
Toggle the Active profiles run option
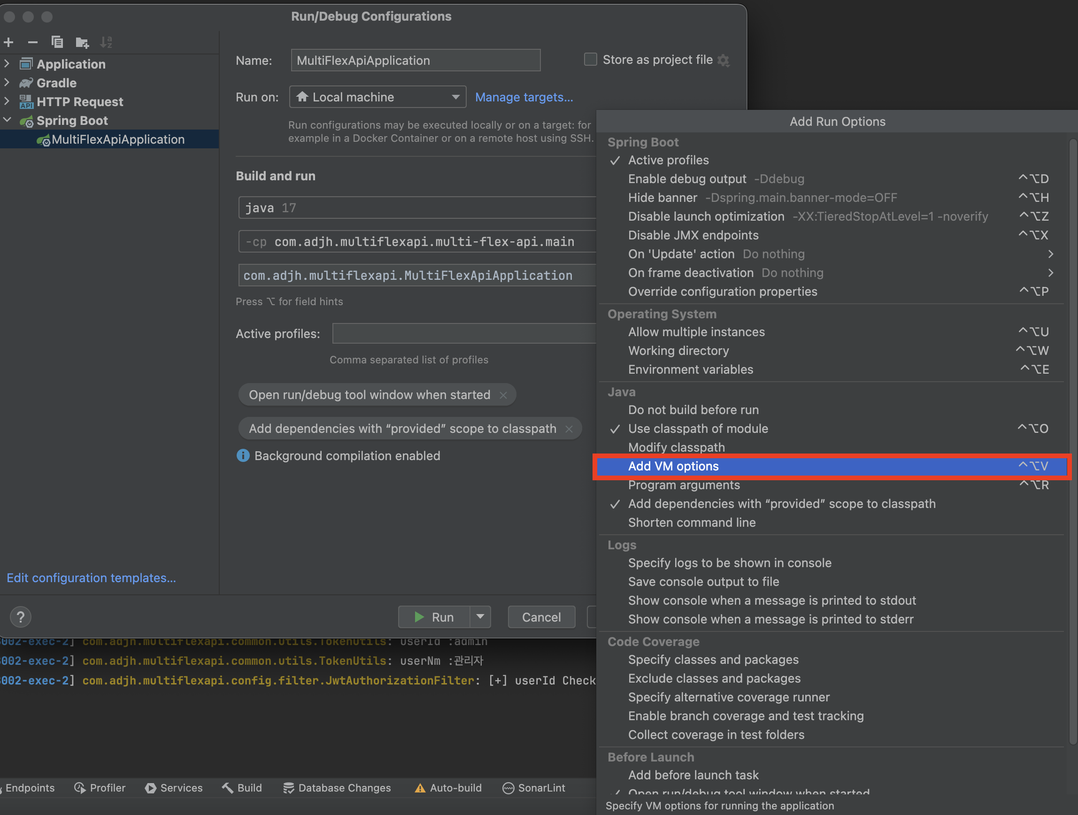pyautogui.click(x=668, y=161)
